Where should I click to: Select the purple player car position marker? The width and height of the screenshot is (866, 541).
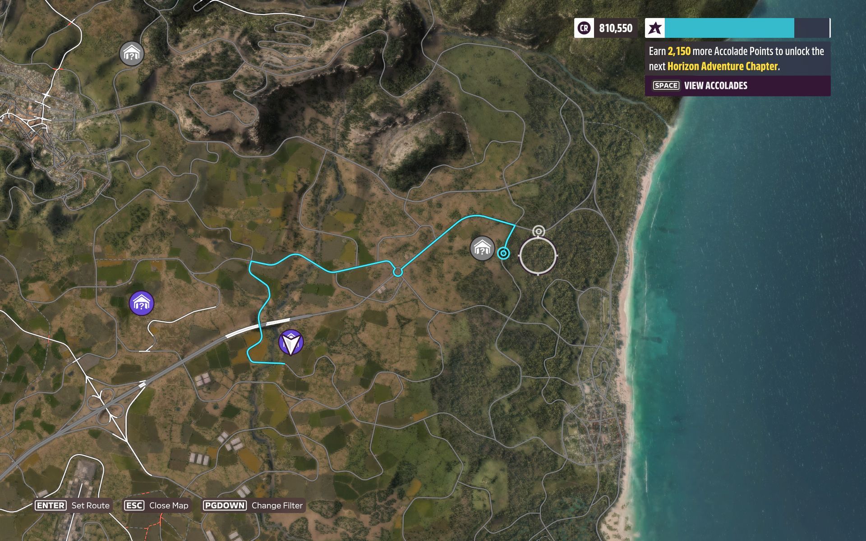click(x=291, y=342)
